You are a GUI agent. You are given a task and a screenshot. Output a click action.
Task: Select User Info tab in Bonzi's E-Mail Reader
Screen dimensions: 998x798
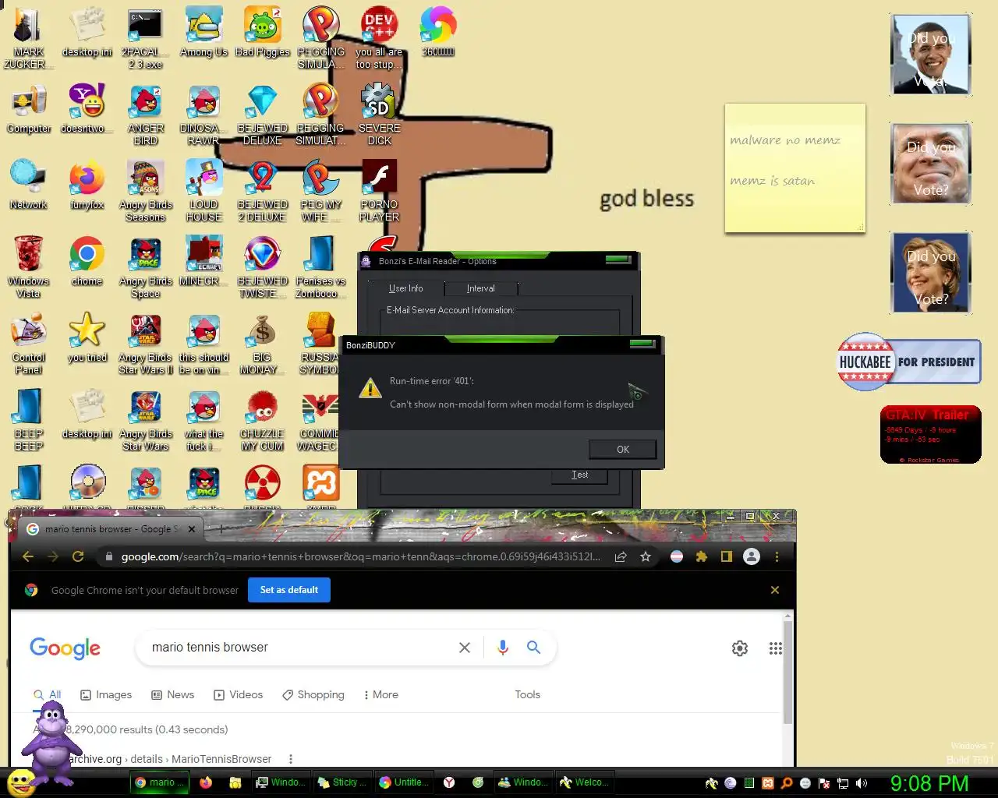pyautogui.click(x=405, y=288)
